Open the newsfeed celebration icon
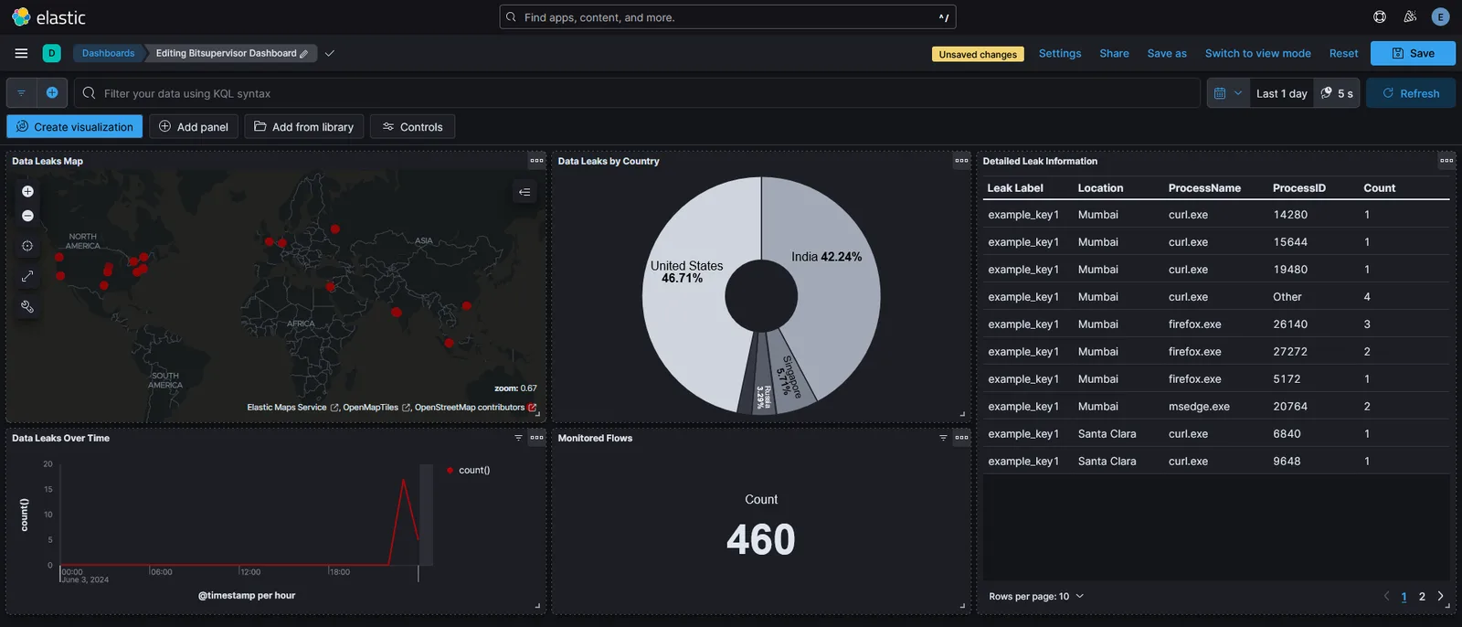This screenshot has height=627, width=1462. tap(1410, 17)
